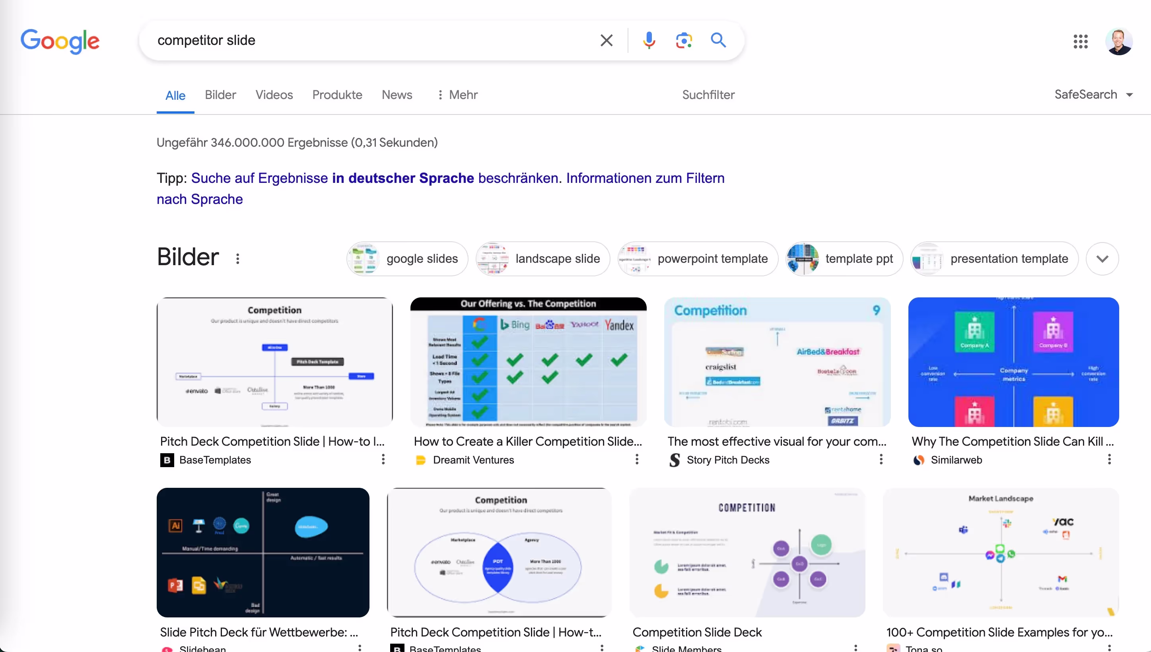Viewport: 1151px width, 652px height.
Task: Open more options for Story Pitch Decks result
Action: (x=881, y=460)
